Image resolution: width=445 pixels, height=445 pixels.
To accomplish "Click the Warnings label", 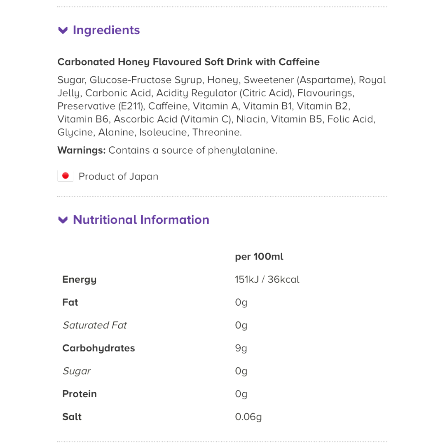I will [82, 150].
